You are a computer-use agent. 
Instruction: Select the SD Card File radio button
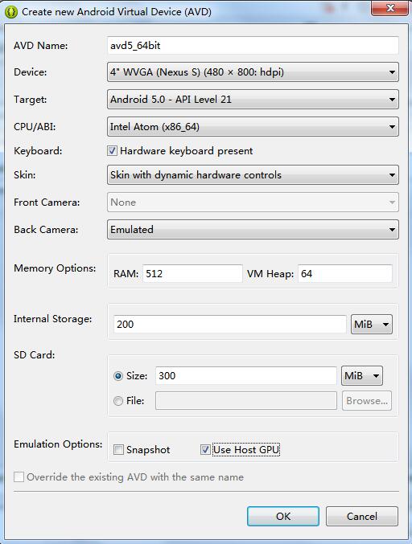click(x=118, y=401)
